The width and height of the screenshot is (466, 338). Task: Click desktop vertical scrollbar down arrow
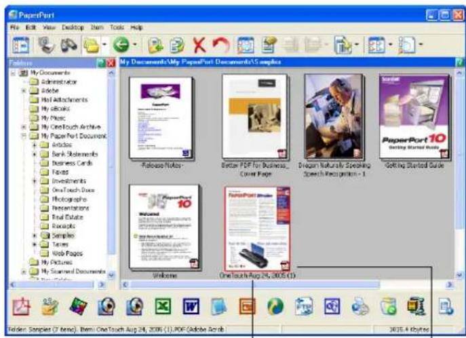(x=459, y=276)
